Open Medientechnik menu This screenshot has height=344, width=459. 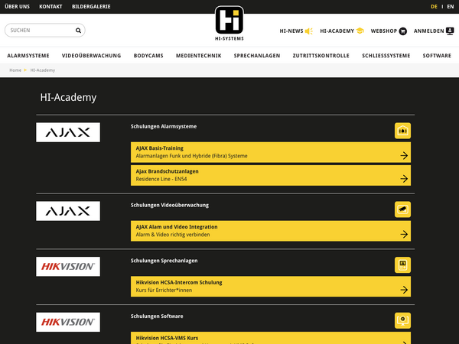point(198,56)
